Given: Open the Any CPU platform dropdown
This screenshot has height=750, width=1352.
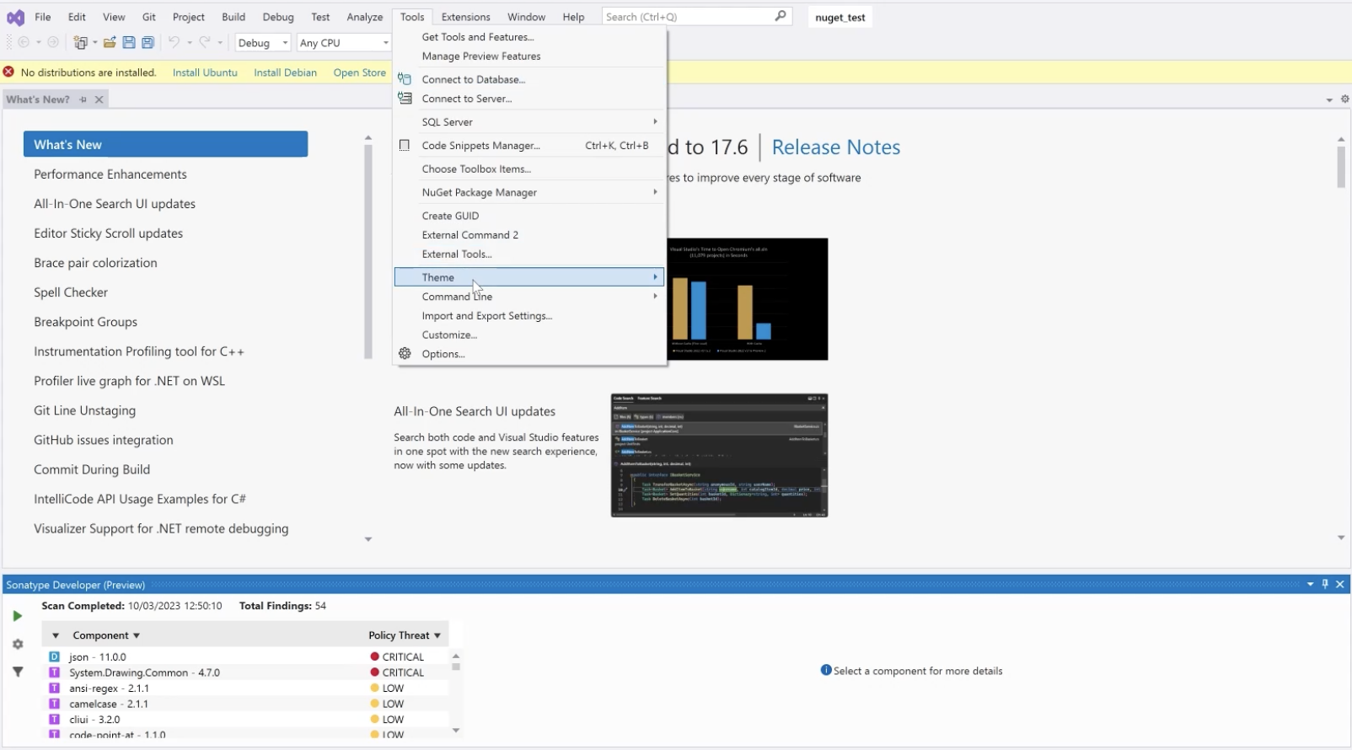Looking at the screenshot, I should 344,43.
